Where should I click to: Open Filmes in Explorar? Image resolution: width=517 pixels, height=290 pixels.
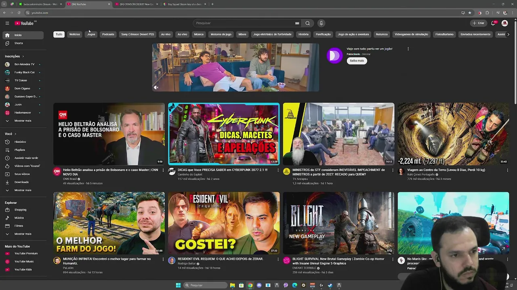click(x=22, y=226)
